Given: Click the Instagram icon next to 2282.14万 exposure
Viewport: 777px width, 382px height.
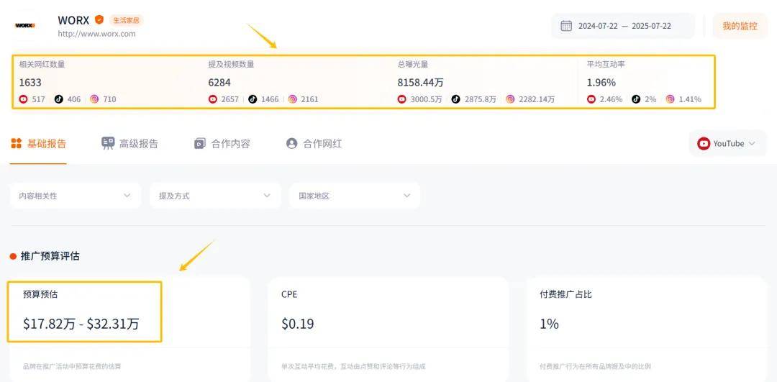Looking at the screenshot, I should click(510, 99).
